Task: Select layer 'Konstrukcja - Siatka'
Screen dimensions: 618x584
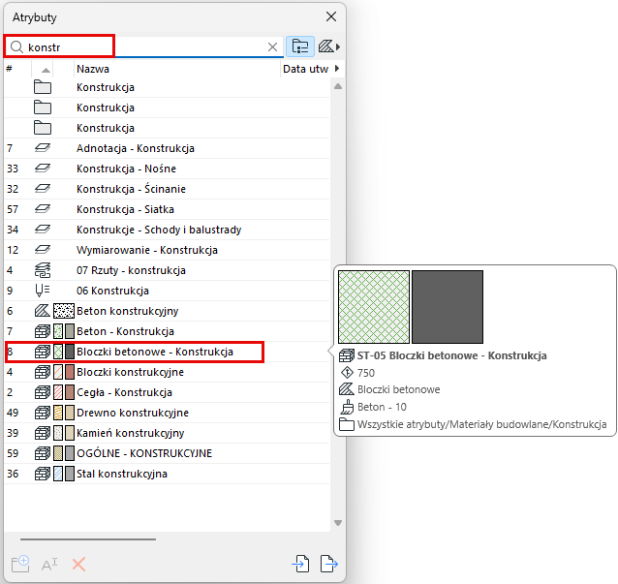Action: [167, 209]
